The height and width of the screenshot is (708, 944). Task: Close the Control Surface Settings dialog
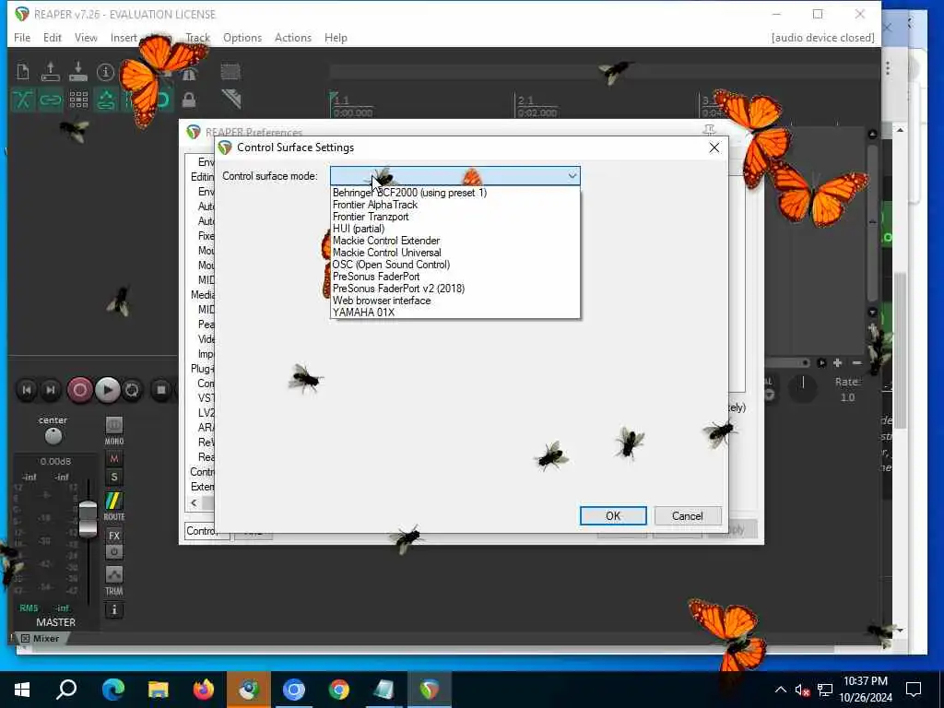714,147
